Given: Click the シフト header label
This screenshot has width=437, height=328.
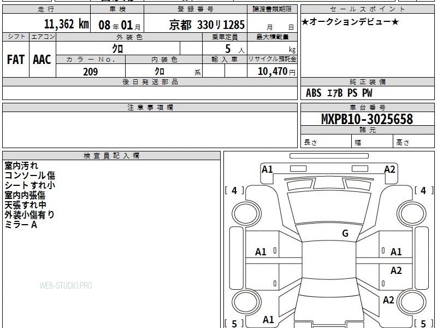Looking at the screenshot, I should [x=16, y=37].
